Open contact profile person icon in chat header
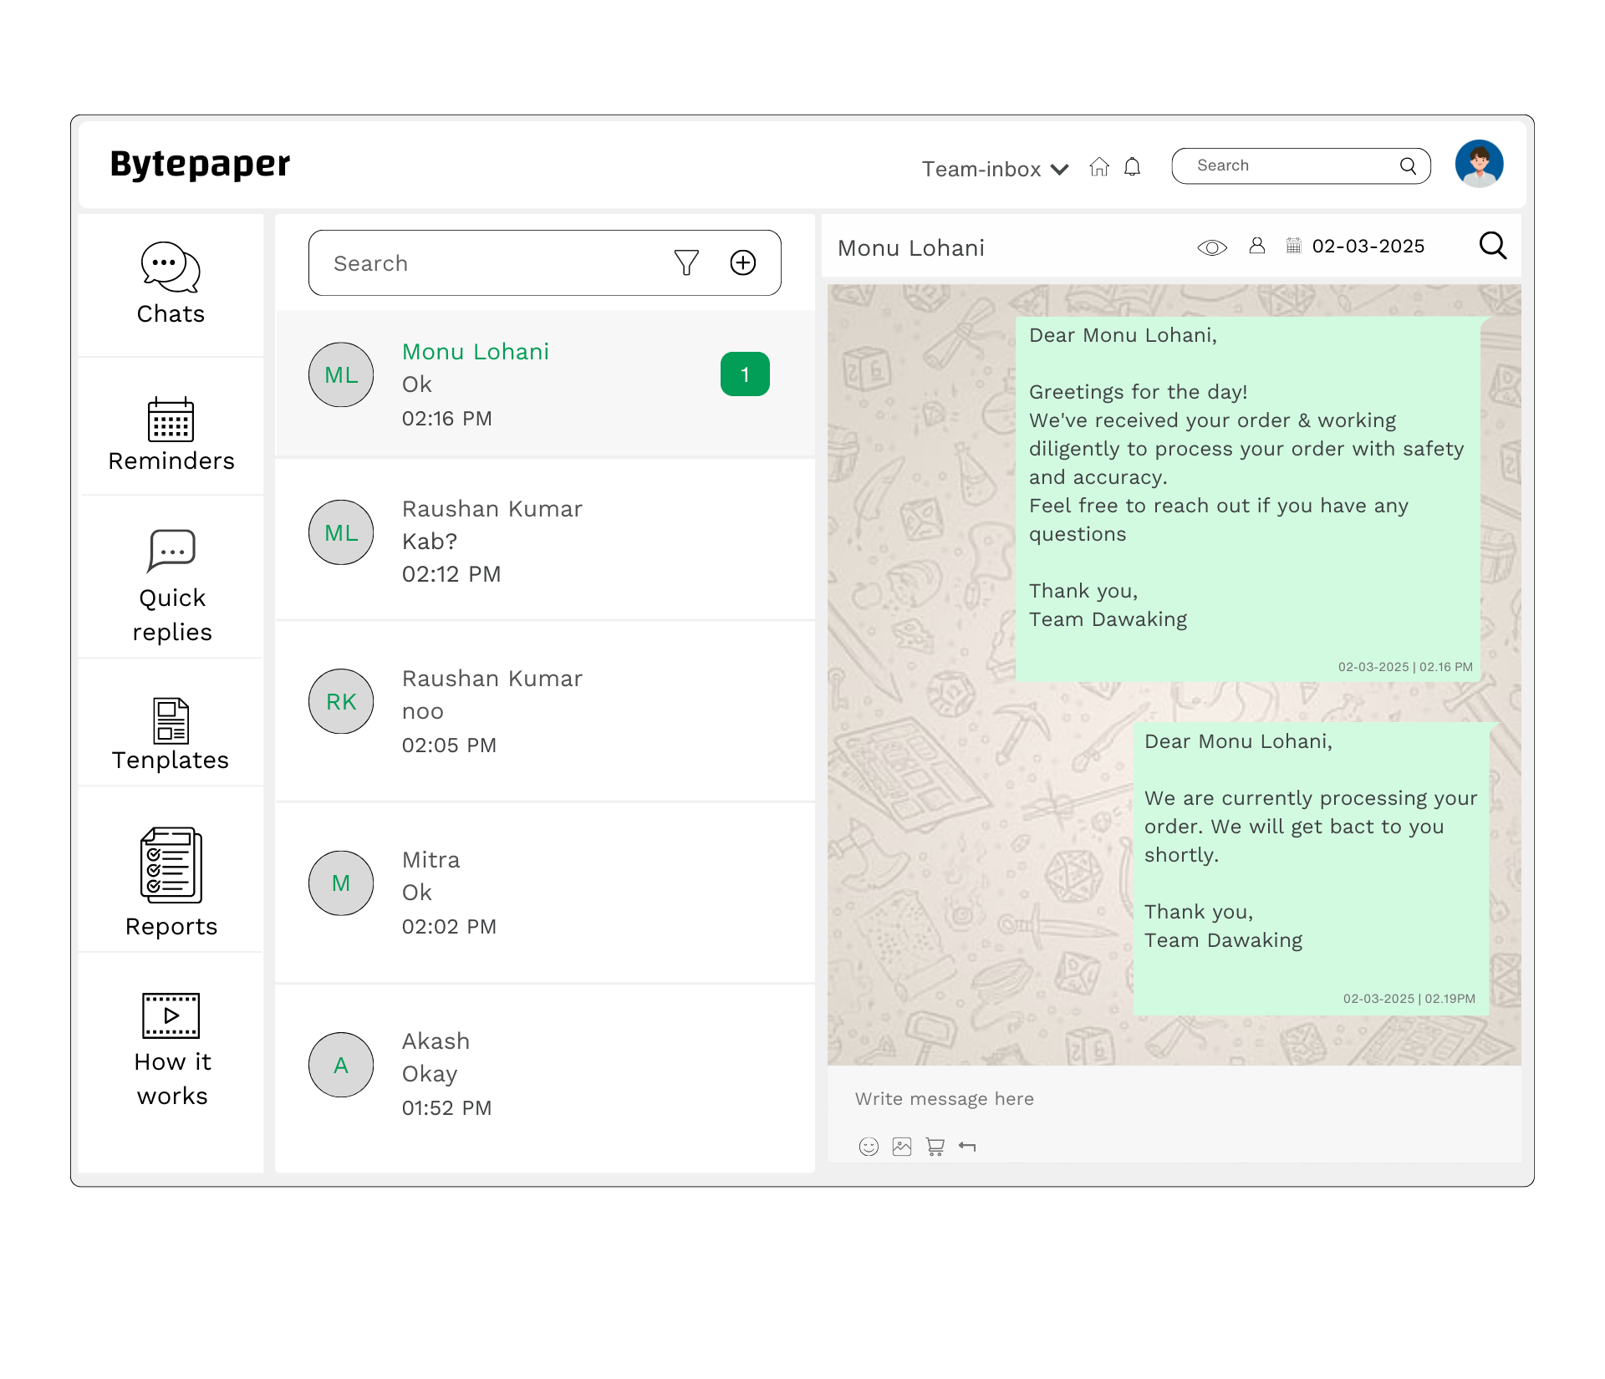The image size is (1605, 1379). 1257,246
